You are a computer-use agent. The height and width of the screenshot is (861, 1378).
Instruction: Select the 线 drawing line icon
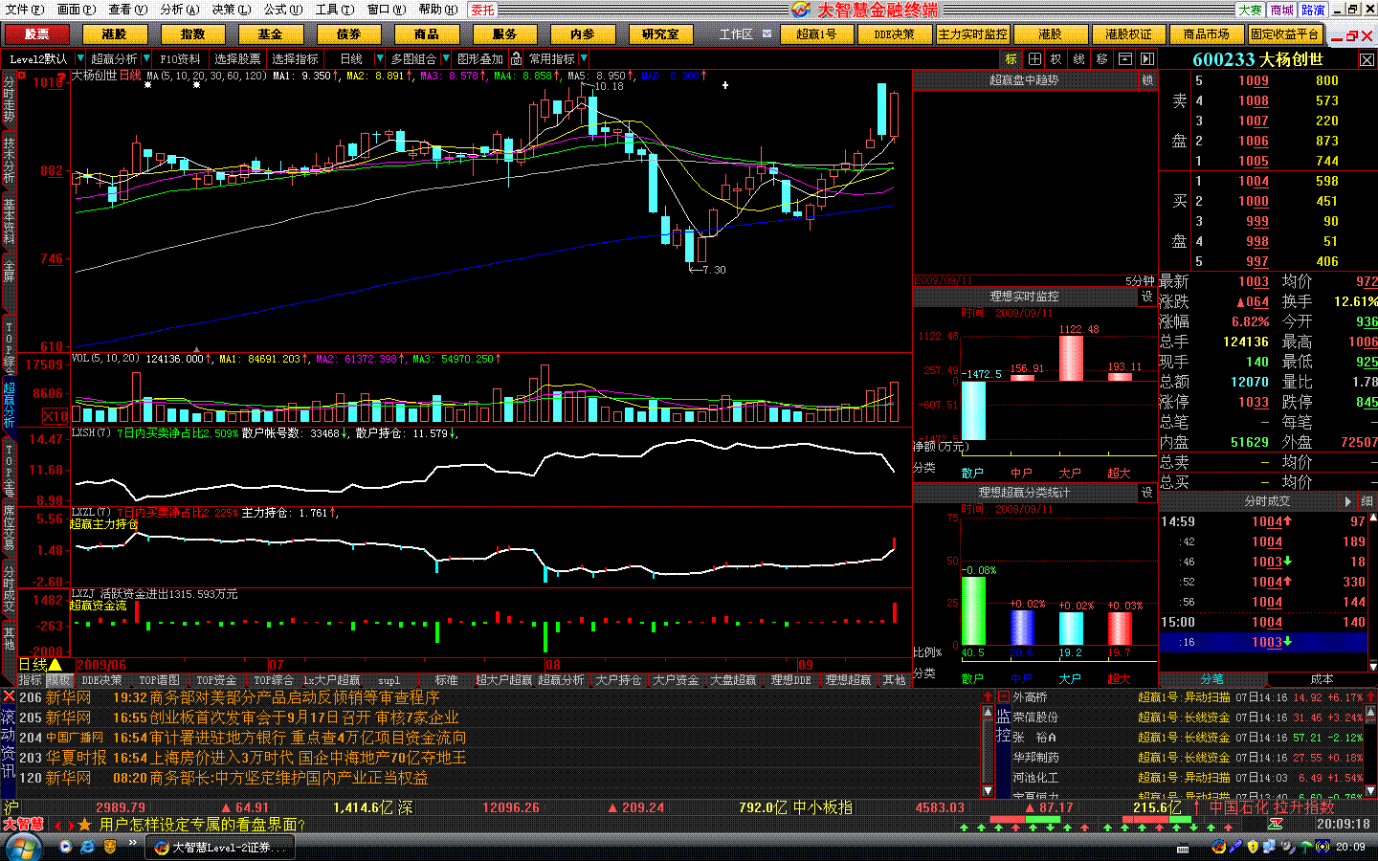pyautogui.click(x=1079, y=59)
